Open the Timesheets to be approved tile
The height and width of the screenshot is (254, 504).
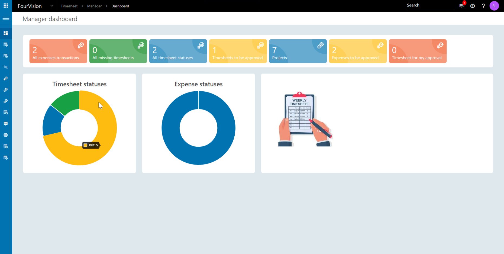point(238,51)
